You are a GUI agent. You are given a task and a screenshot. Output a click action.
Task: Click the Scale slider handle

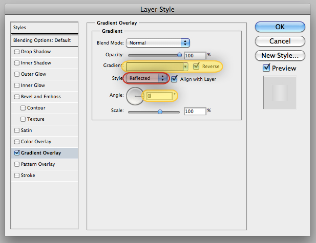tap(160, 112)
